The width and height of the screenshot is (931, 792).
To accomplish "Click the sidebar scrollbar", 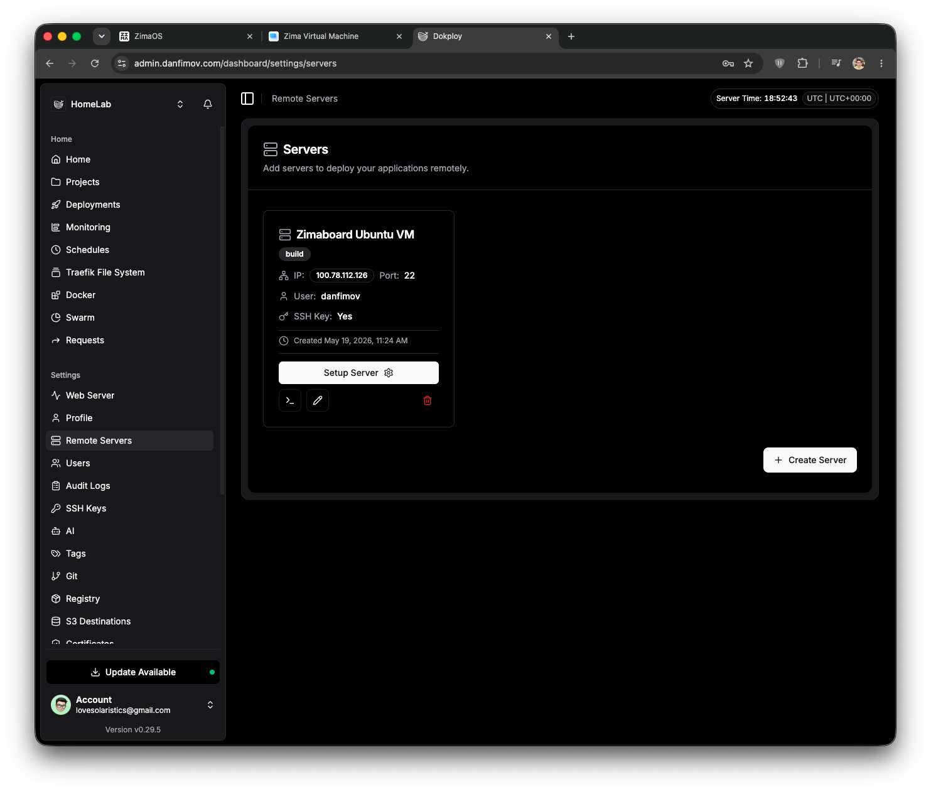I will point(222,310).
